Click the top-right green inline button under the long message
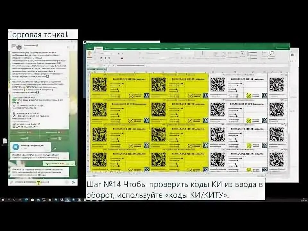Screen dimensions: 308x231 tap(55, 133)
